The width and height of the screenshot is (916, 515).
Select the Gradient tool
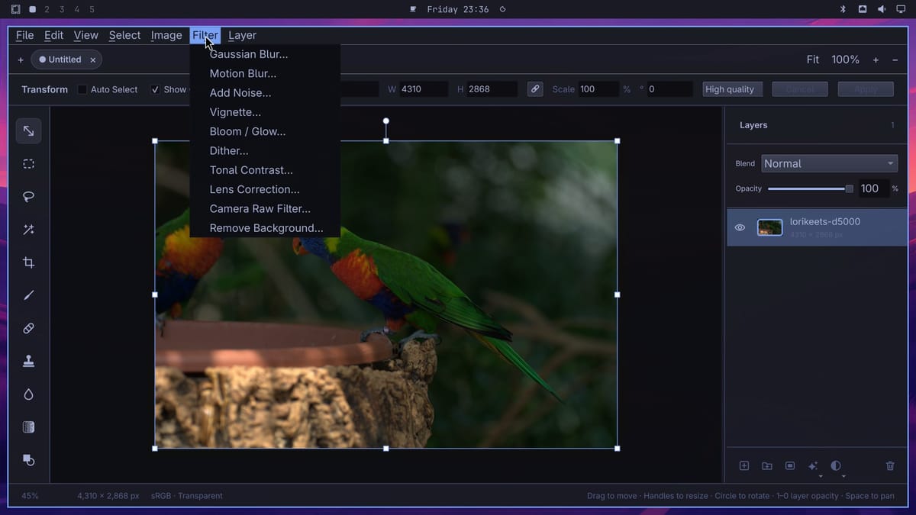(x=28, y=427)
